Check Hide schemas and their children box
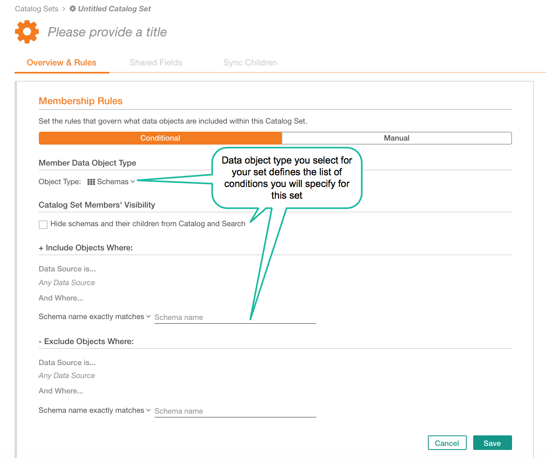The width and height of the screenshot is (546, 458). pyautogui.click(x=43, y=224)
